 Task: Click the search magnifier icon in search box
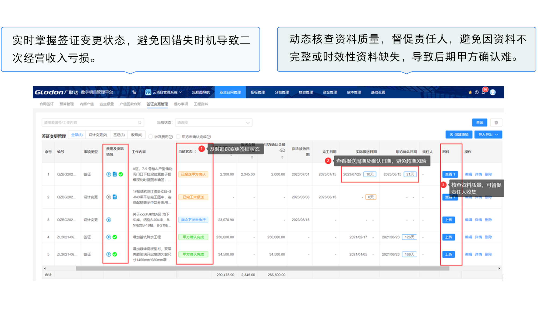point(140,123)
